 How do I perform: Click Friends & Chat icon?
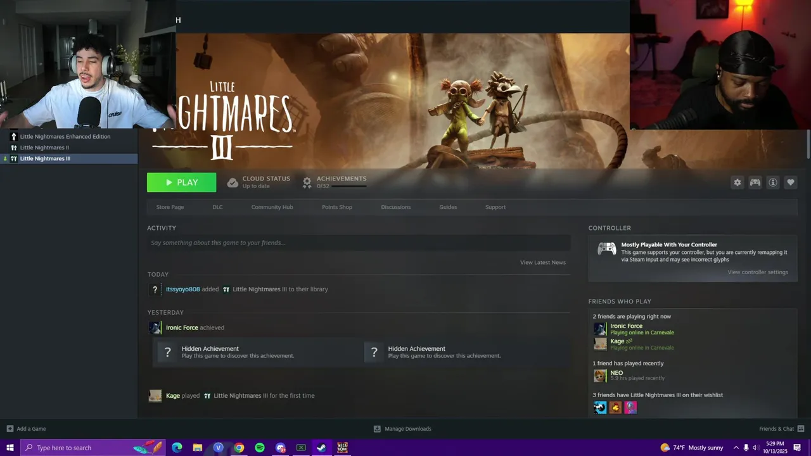pyautogui.click(x=801, y=429)
